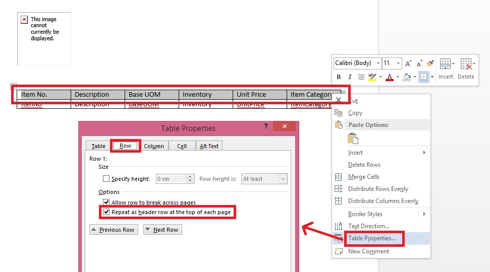
Task: Choose Table Properties from context menu
Action: [371, 238]
